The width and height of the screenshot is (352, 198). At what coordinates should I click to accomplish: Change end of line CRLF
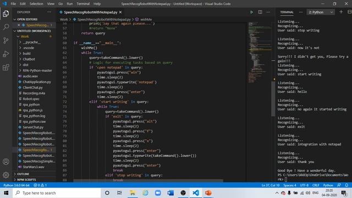[x=316, y=185]
